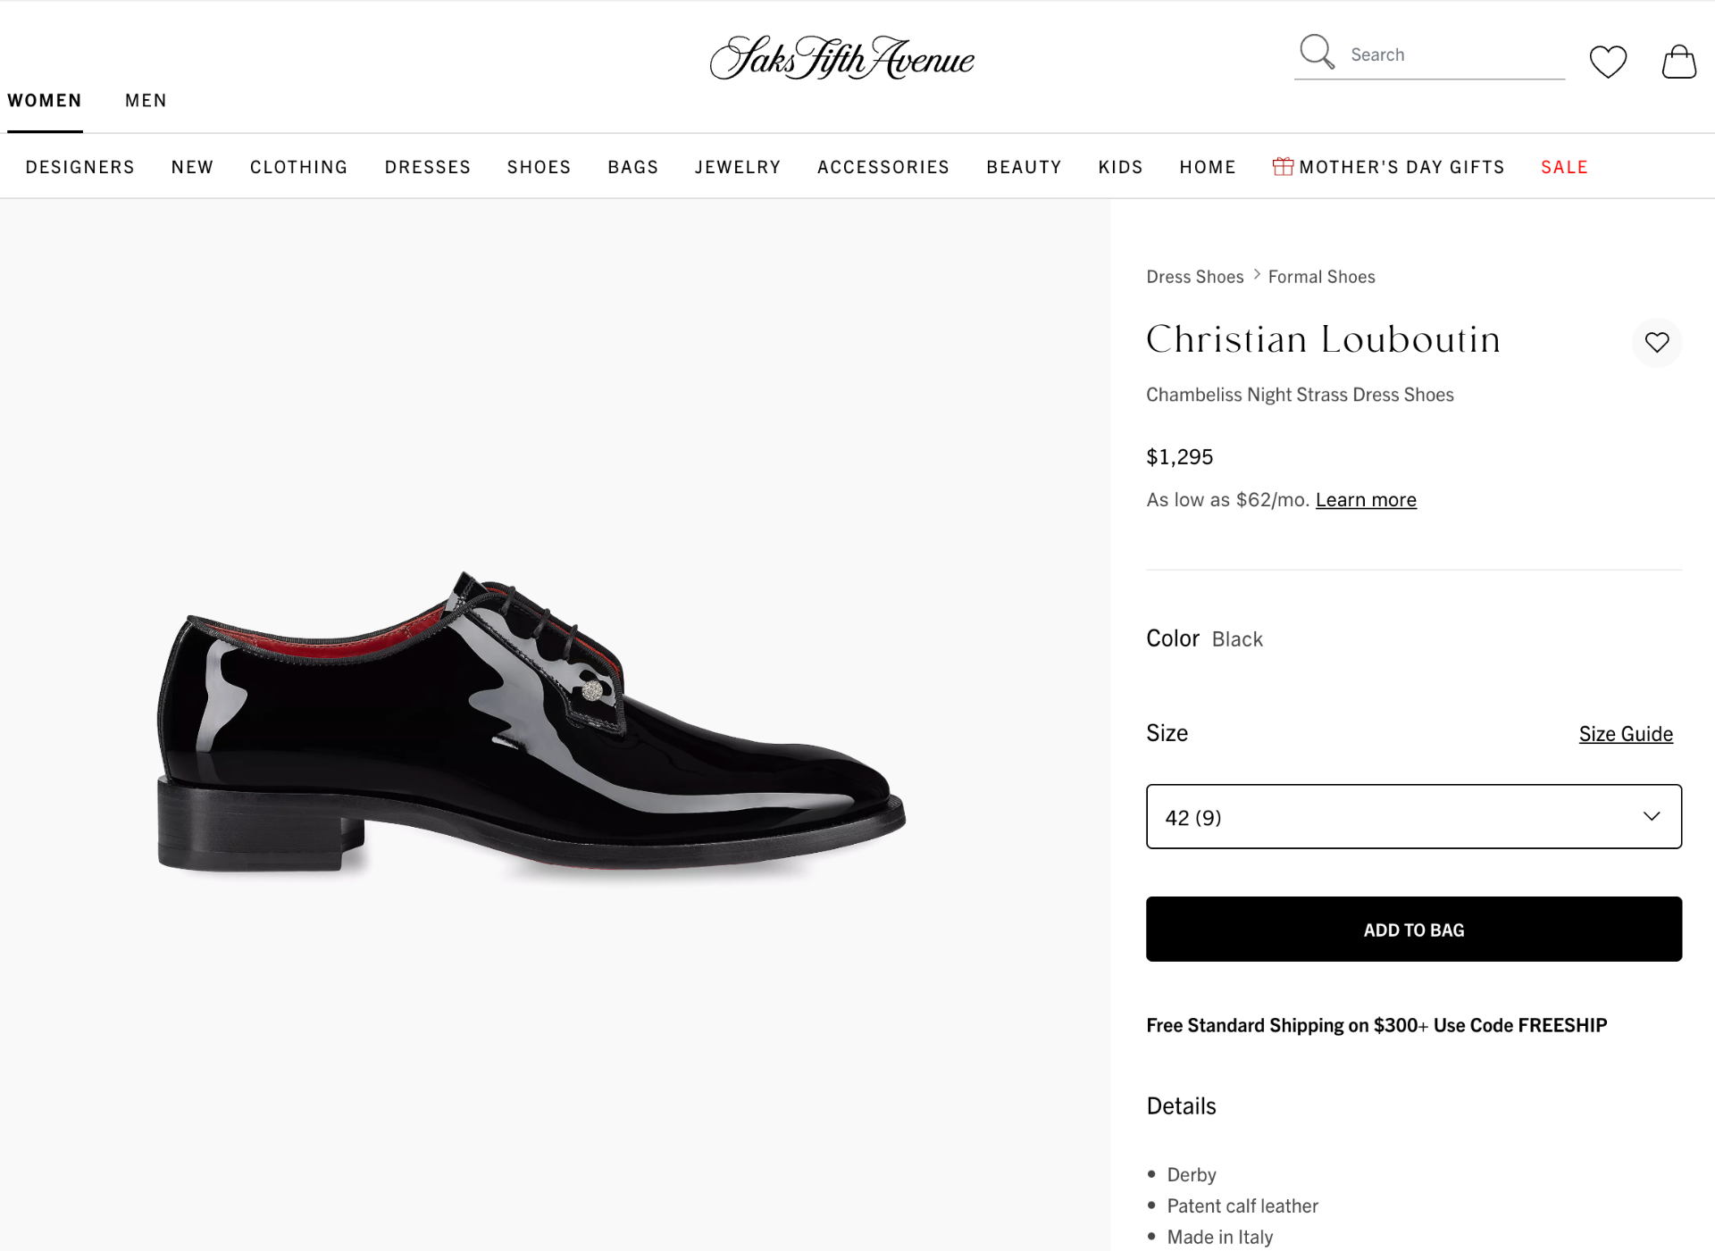Screen dimensions: 1715x1251
Task: Click Learn more about monthly payments
Action: pyautogui.click(x=1365, y=499)
